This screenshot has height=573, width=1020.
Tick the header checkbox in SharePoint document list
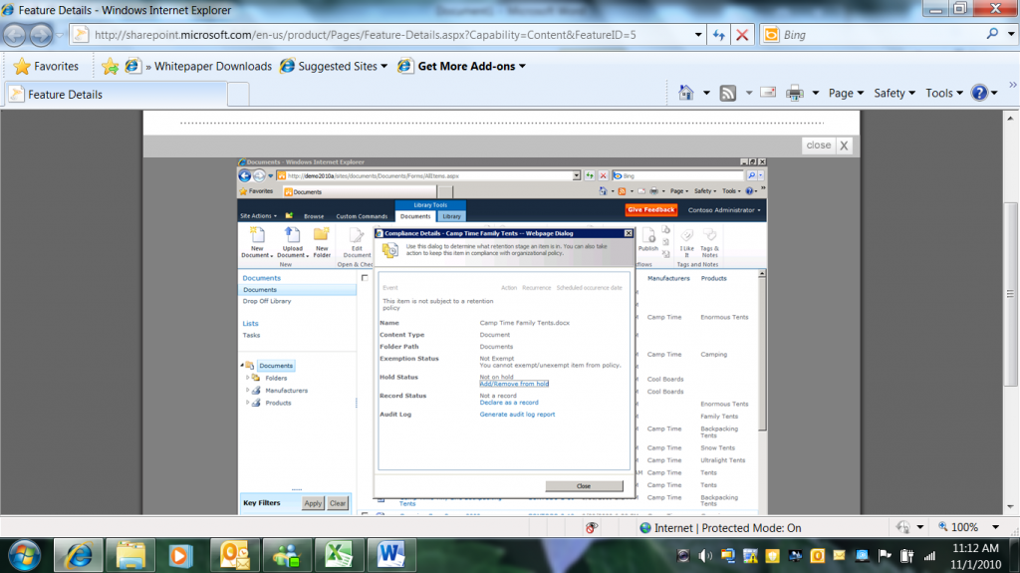[x=365, y=278]
